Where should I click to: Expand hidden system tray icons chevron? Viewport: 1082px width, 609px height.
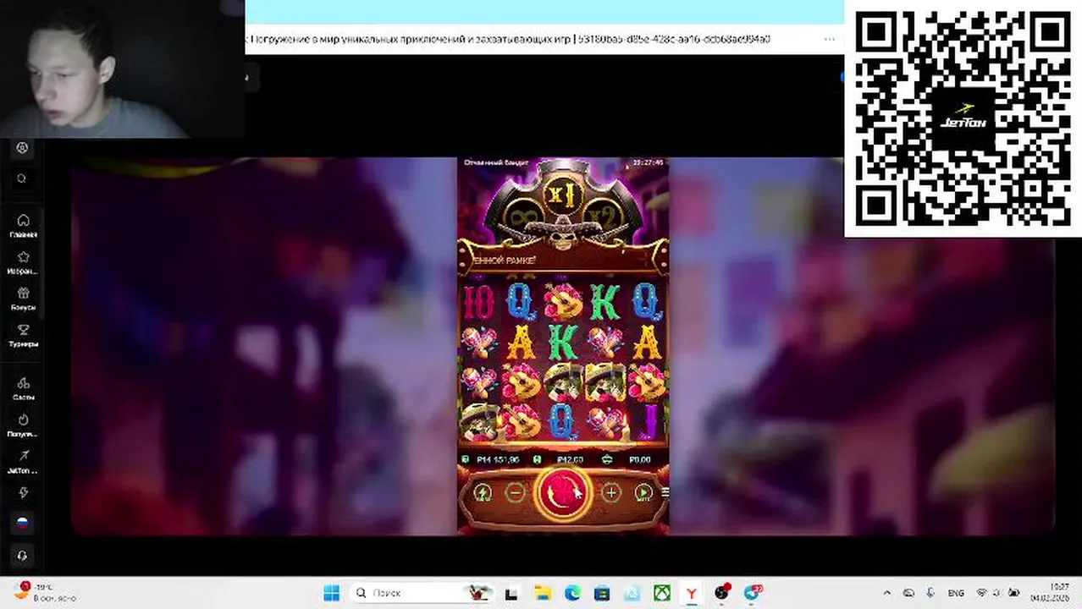pyautogui.click(x=887, y=593)
